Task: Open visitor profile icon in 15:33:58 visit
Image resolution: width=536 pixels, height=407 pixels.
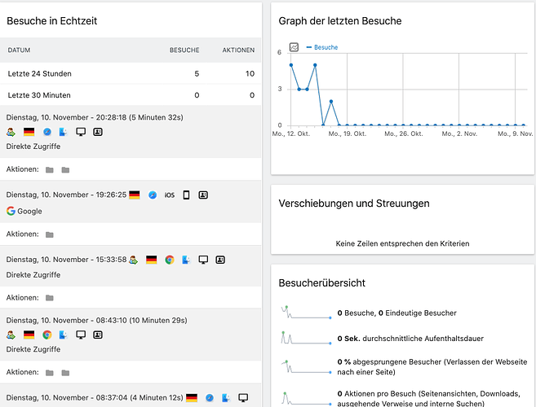Action: click(x=220, y=260)
